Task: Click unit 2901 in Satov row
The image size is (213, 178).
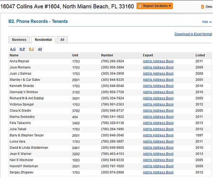Action: [x=76, y=80]
